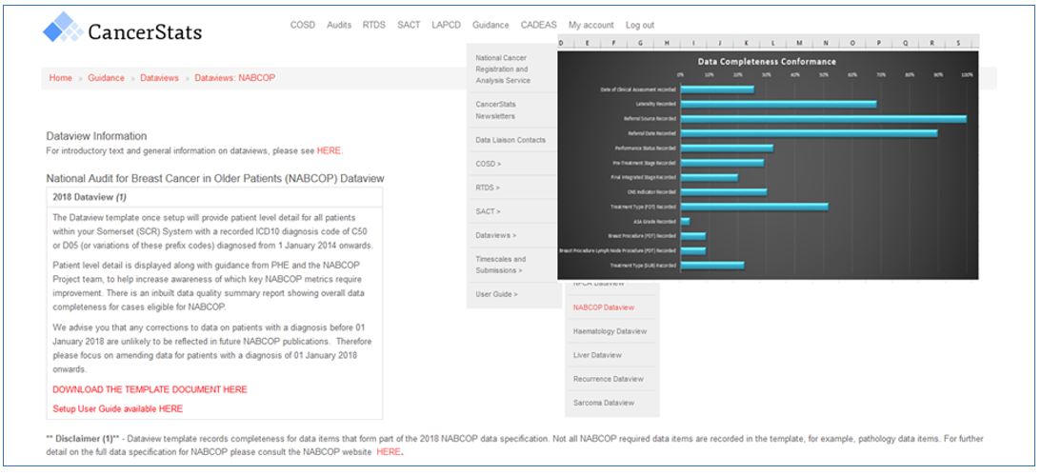The image size is (1041, 475).
Task: Click the Laterality Recorded bar
Action: 778,104
